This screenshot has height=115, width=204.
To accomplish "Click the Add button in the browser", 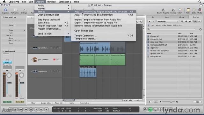I will tap(197, 102).
